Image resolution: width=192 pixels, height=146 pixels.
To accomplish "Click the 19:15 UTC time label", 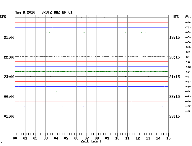I will [x=175, y=38].
